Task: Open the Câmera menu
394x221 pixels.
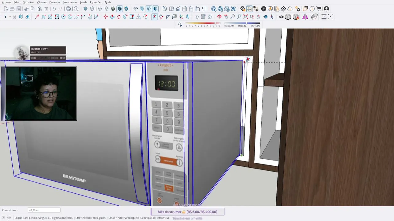Action: point(42,2)
